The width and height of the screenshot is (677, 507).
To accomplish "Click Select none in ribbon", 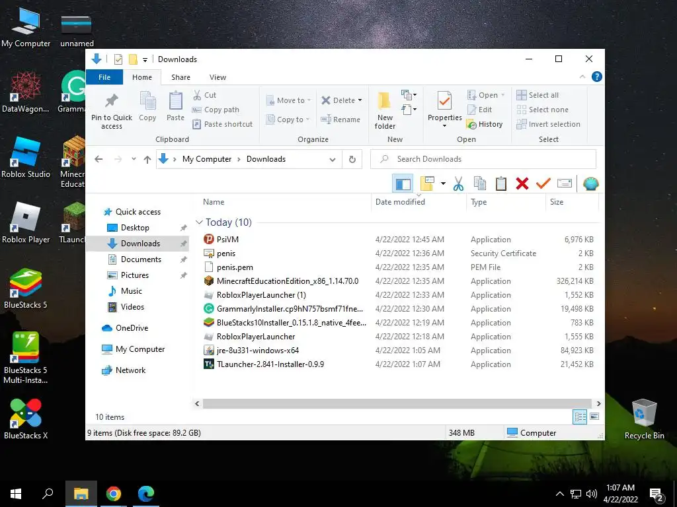I will pyautogui.click(x=543, y=110).
